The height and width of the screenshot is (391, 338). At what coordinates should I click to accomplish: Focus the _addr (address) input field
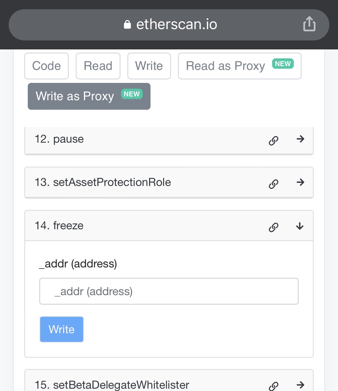169,291
